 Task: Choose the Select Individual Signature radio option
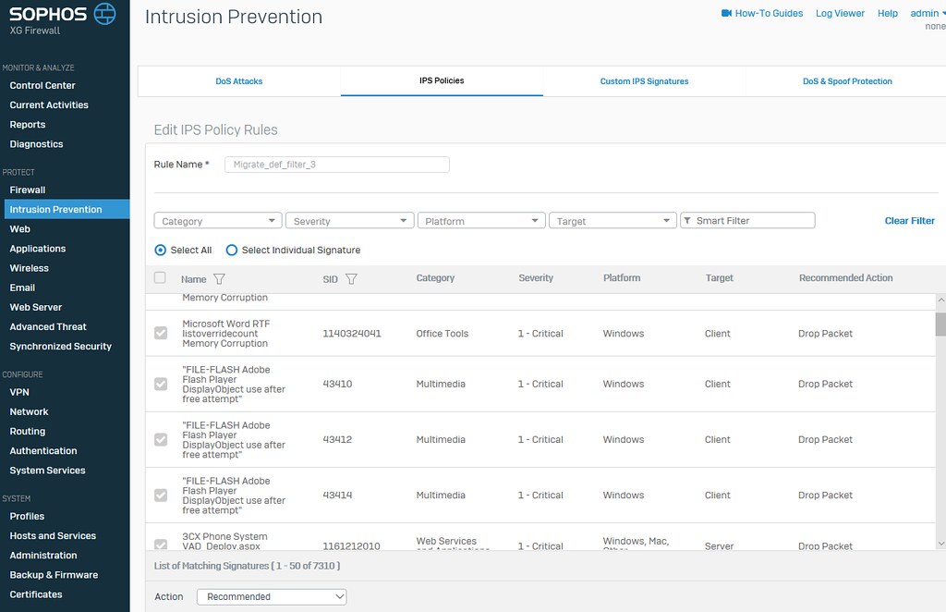pos(232,250)
